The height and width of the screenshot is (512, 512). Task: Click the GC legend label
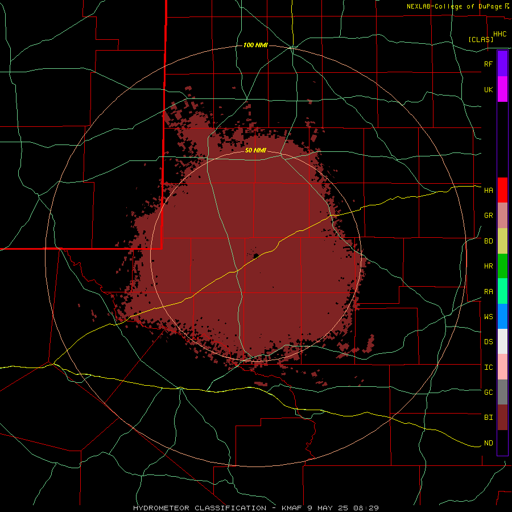click(488, 392)
